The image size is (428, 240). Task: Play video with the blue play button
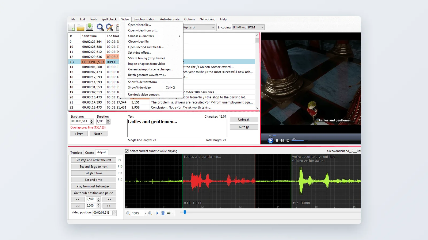(270, 140)
